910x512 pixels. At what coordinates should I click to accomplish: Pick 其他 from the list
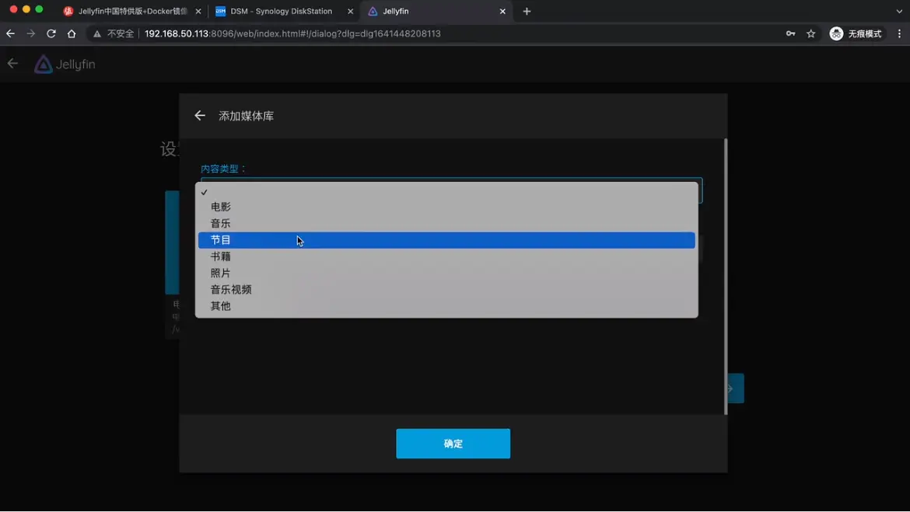click(x=221, y=306)
